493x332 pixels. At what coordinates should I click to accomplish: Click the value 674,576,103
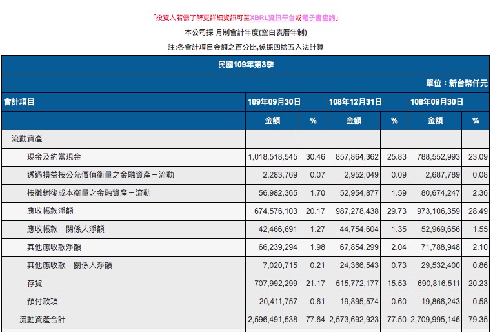(276, 211)
